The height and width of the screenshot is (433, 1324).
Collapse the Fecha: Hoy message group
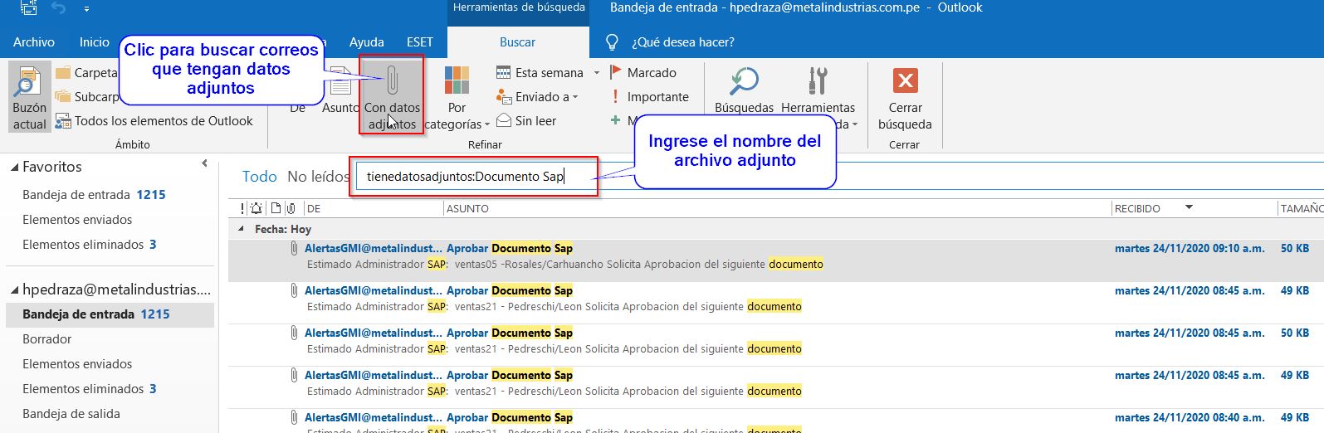[x=242, y=229]
